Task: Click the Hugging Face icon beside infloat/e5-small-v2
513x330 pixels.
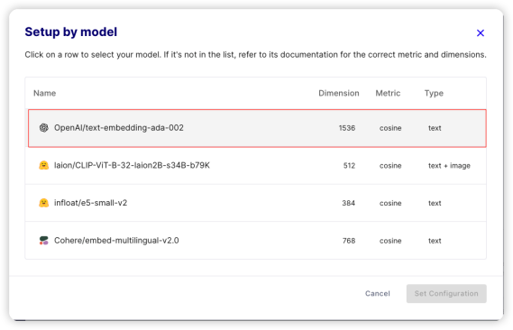Action: point(44,203)
